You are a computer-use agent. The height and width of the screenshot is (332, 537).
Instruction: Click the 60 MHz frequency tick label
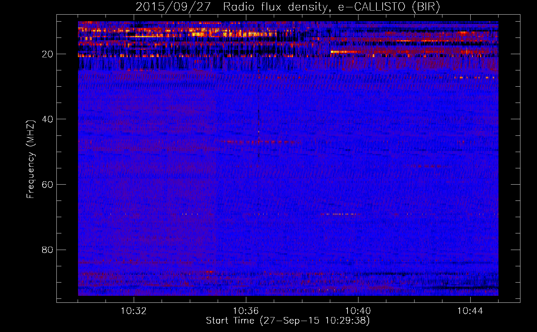tap(48, 185)
